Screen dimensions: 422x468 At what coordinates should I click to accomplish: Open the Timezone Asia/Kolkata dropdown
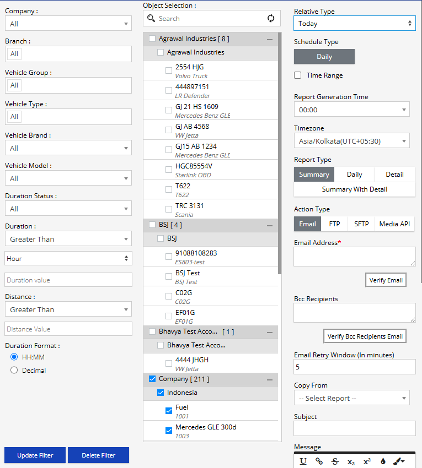(352, 141)
